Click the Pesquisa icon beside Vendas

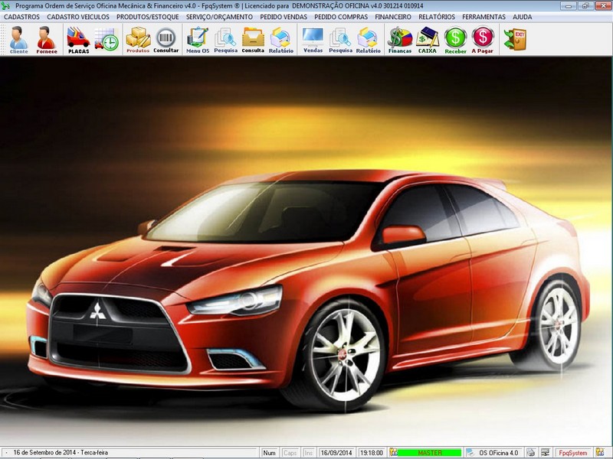pyautogui.click(x=340, y=40)
